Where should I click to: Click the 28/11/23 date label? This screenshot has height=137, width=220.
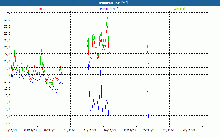(x=189, y=130)
